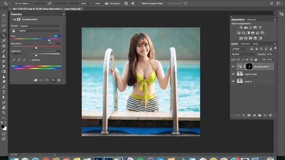The image size is (285, 160).
Task: Select the Dodge tool
Action: tap(4, 82)
